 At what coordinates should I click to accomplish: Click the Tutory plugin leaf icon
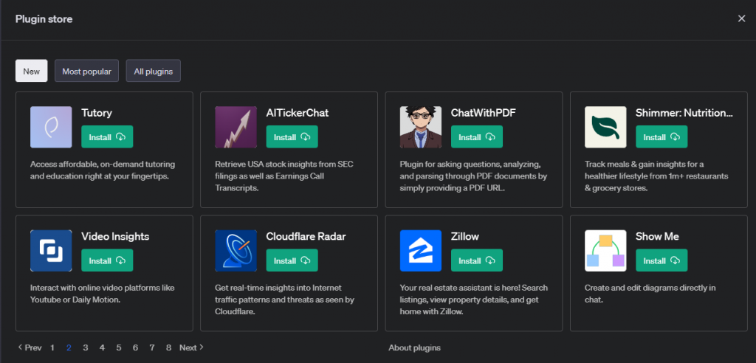point(51,127)
